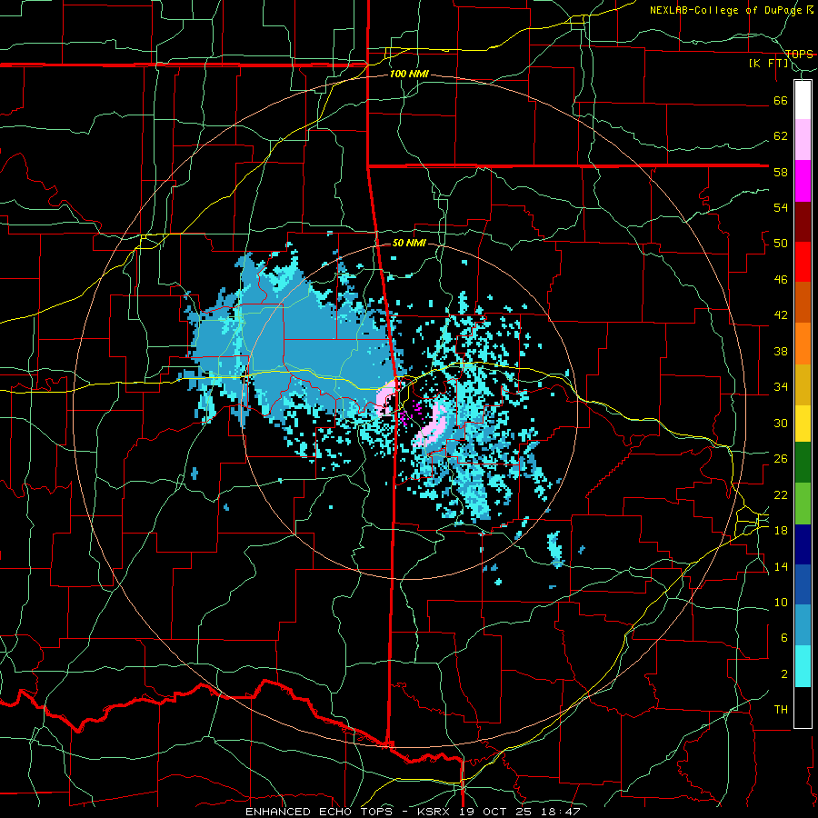818x818 pixels.
Task: Pick the dark orange legend swatch
Action: [x=803, y=302]
